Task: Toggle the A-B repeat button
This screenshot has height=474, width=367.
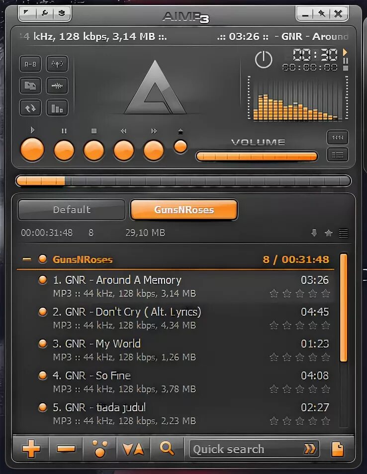Action: coord(30,64)
